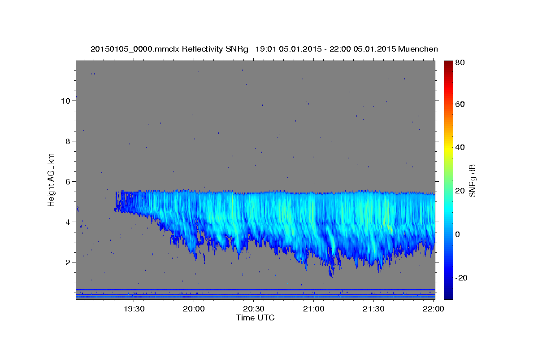Screen dimensions: 538x359
Task: Click the height tick label 10
Action: pos(65,101)
